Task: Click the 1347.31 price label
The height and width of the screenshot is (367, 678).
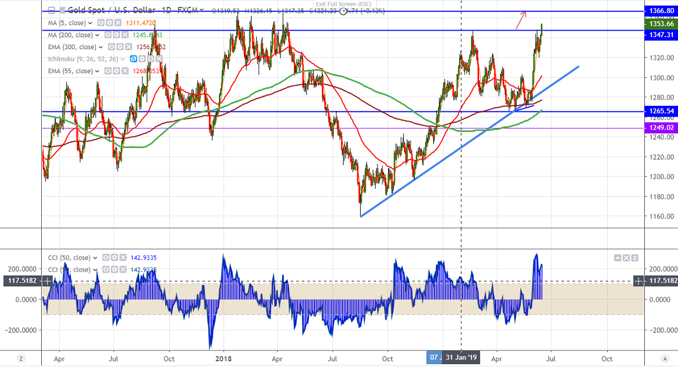Action: tap(661, 34)
